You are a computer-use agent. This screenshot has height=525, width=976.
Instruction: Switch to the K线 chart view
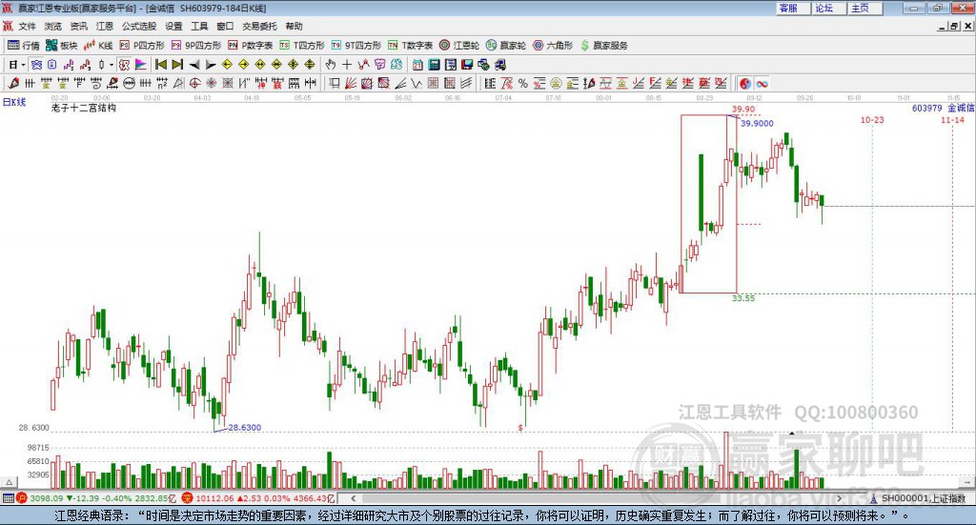tap(98, 46)
